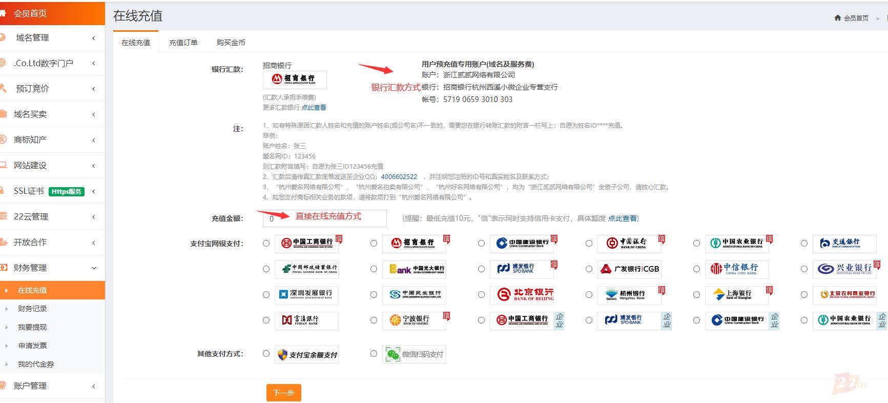The height and width of the screenshot is (403, 888).
Task: Click the 中信银行 logo
Action: (737, 269)
